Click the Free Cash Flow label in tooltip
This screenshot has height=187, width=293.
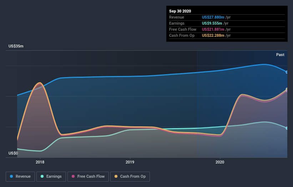pyautogui.click(x=183, y=29)
